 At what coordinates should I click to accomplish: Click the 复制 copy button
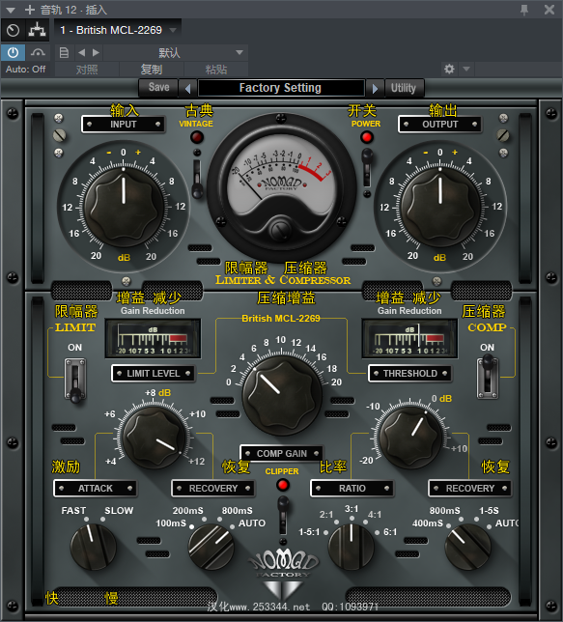pos(152,70)
